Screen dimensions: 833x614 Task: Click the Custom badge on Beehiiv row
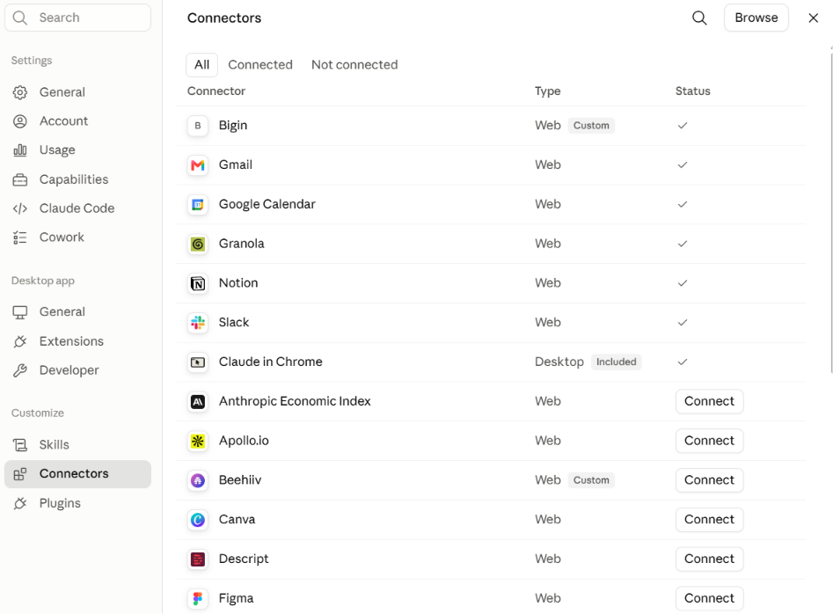coord(591,480)
